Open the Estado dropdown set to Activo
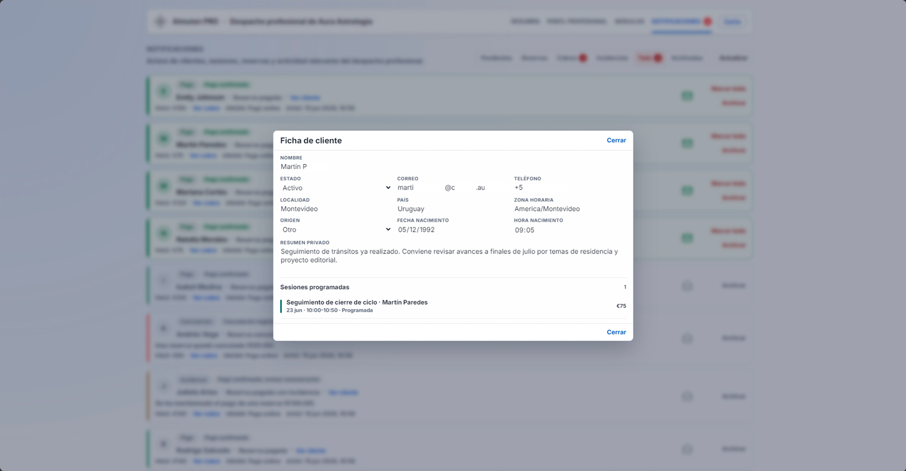Image resolution: width=906 pixels, height=471 pixels. (336, 188)
